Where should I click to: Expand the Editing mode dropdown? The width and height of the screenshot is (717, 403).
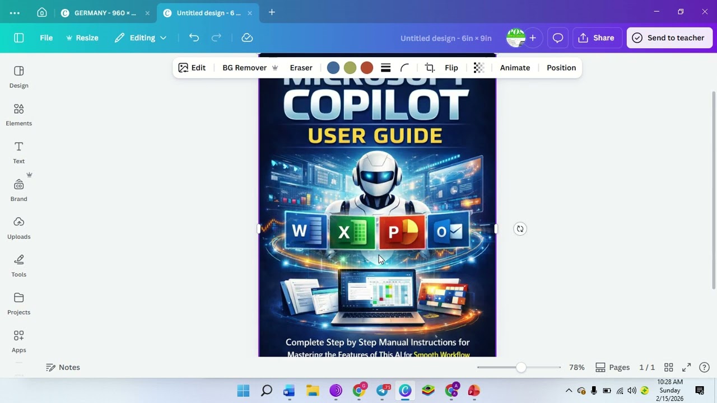pos(141,38)
